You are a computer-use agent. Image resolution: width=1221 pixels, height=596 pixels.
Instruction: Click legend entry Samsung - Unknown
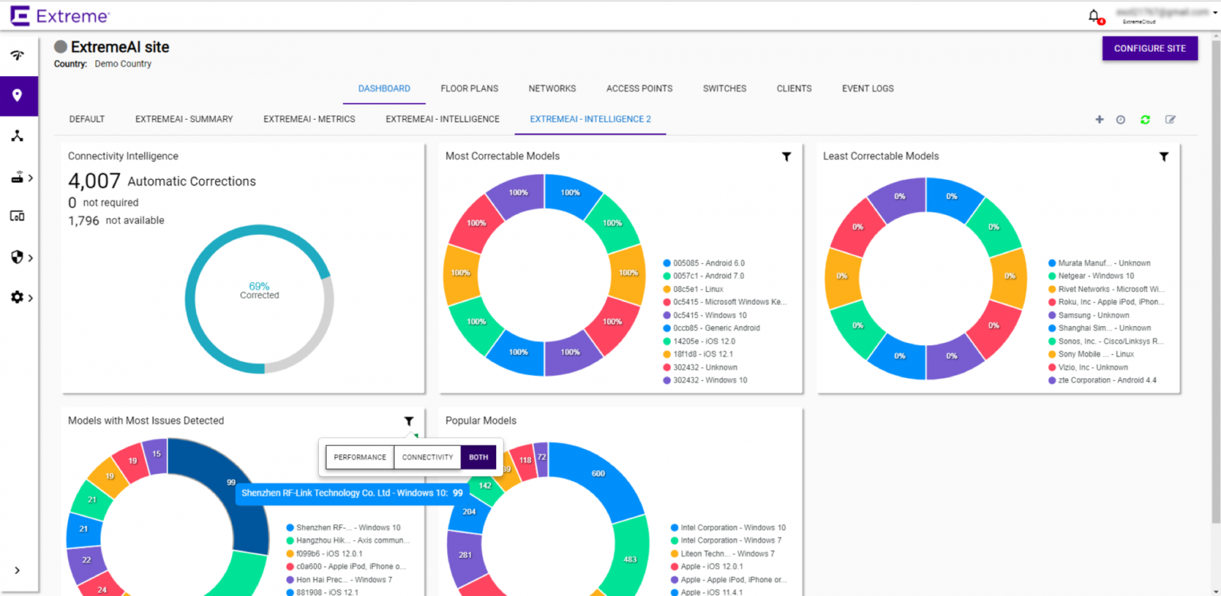tap(1089, 315)
